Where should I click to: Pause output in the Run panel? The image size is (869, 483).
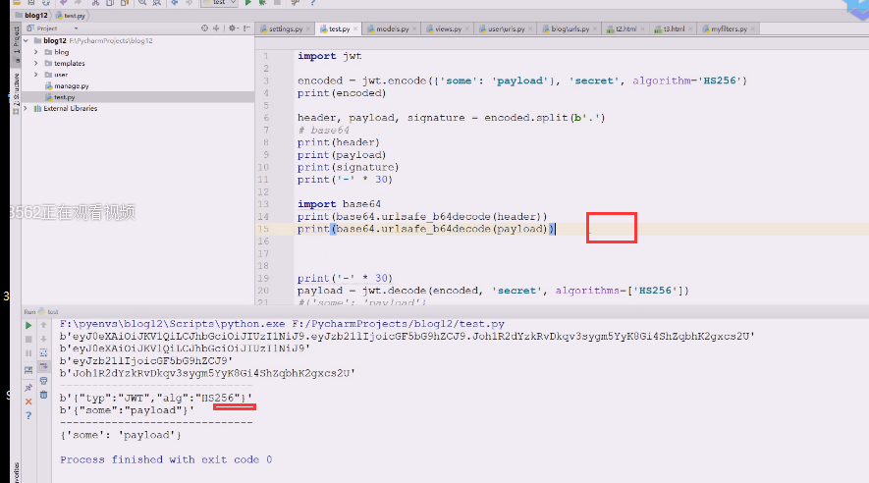(x=28, y=352)
